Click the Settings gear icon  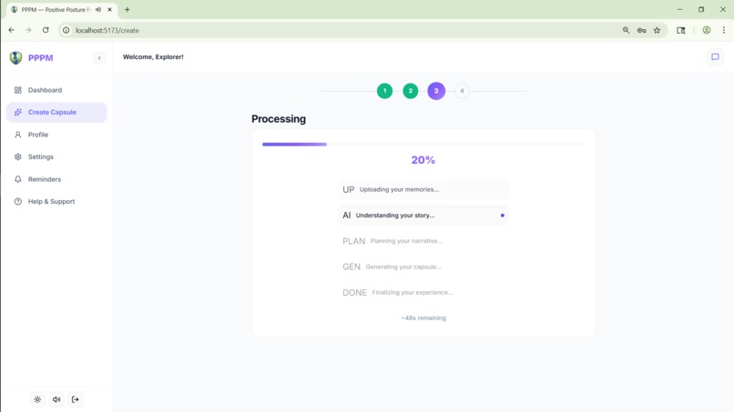pyautogui.click(x=18, y=156)
